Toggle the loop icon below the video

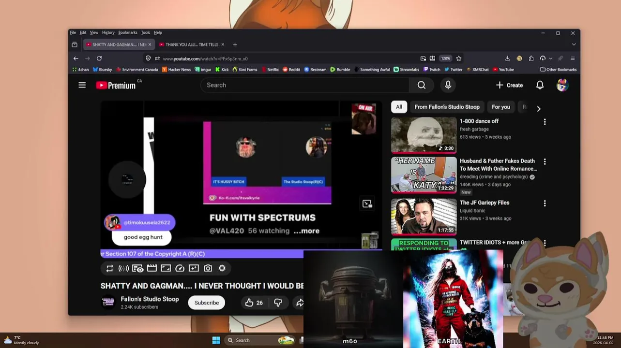(x=110, y=268)
